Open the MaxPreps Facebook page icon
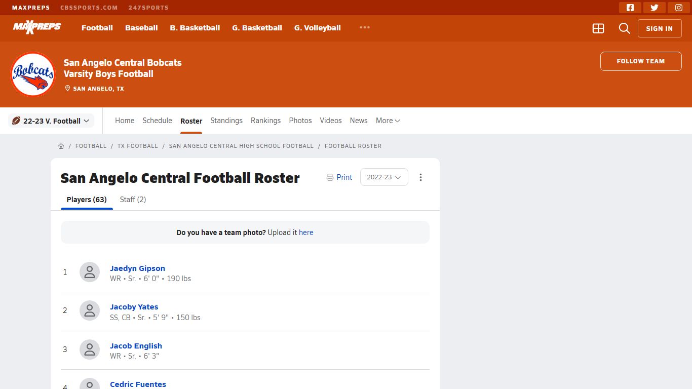Image resolution: width=692 pixels, height=389 pixels. [630, 8]
